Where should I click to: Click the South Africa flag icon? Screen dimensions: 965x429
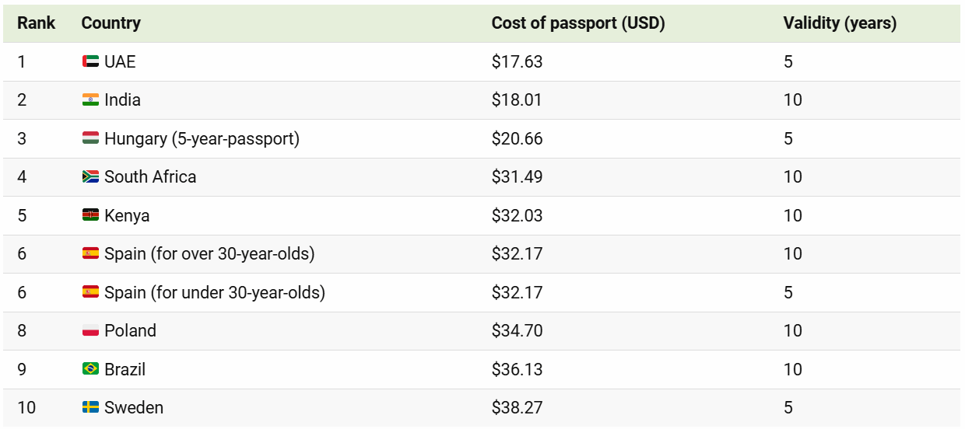coord(90,177)
